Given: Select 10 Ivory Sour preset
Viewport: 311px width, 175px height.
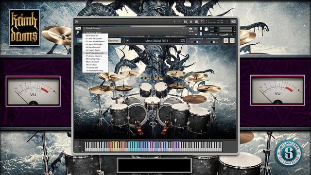Looking at the screenshot, I should coord(95,65).
